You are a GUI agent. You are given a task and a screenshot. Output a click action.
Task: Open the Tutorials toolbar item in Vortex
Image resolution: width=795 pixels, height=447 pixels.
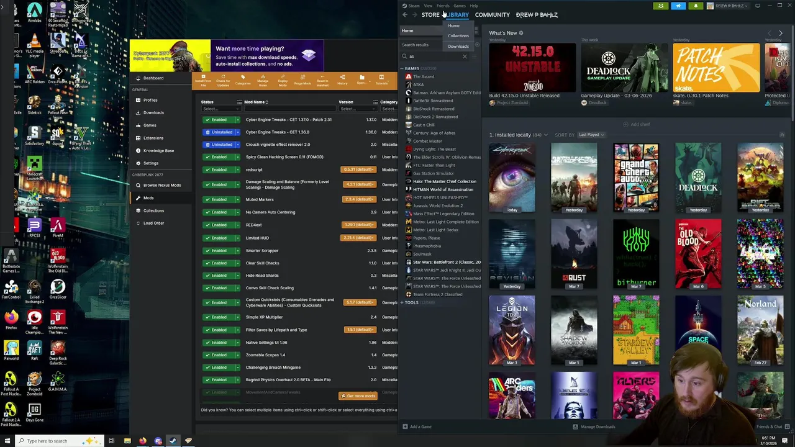pyautogui.click(x=381, y=80)
